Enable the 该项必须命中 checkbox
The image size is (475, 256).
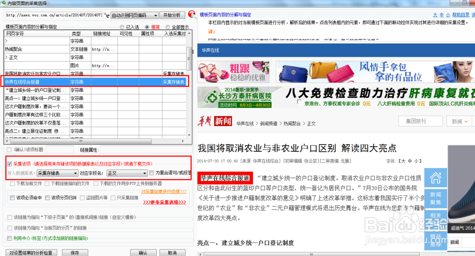coord(12,198)
